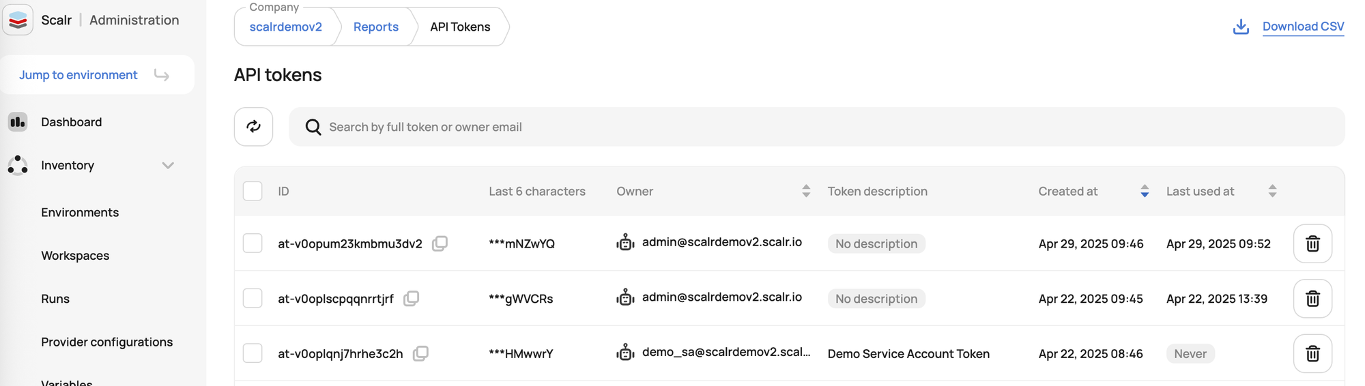This screenshot has width=1365, height=386.
Task: Click the Never last used badge
Action: tap(1190, 353)
